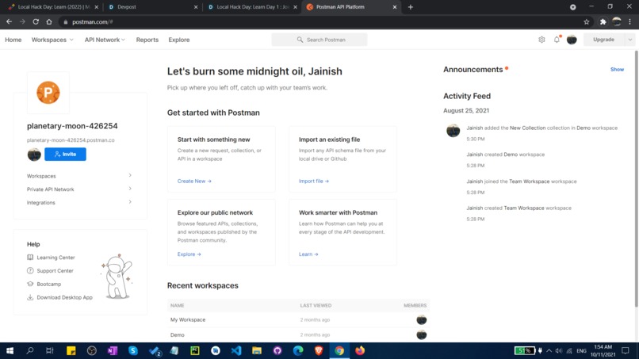Click Jainish avatar in Activity Feed
The image size is (639, 359).
[x=453, y=131]
